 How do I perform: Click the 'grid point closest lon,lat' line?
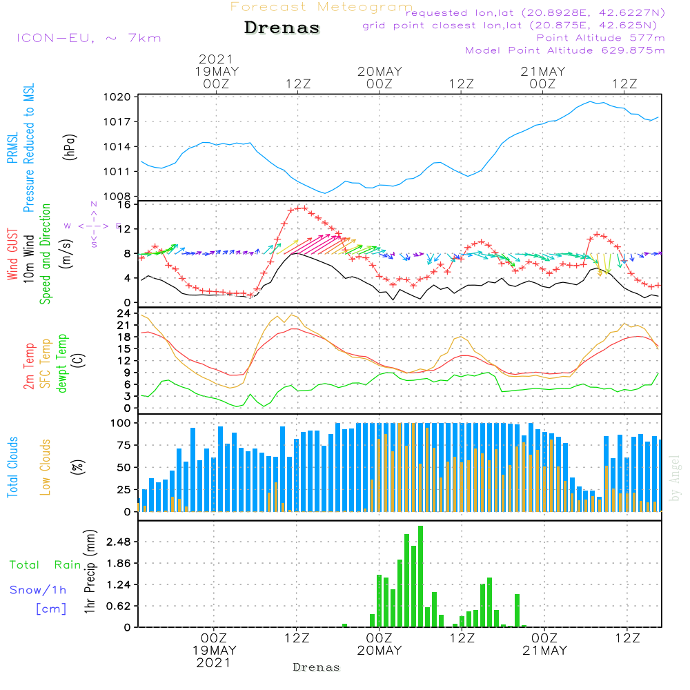coord(510,26)
